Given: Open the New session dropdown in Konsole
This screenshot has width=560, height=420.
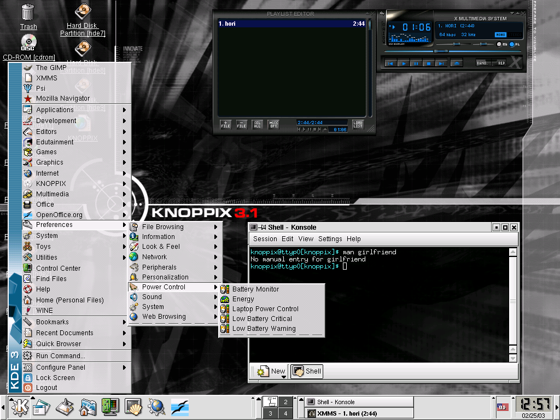Looking at the screenshot, I should tap(271, 371).
